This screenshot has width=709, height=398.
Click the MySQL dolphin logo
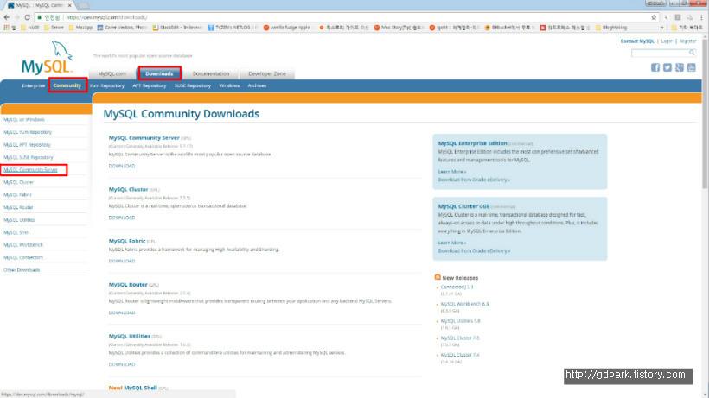(x=48, y=57)
